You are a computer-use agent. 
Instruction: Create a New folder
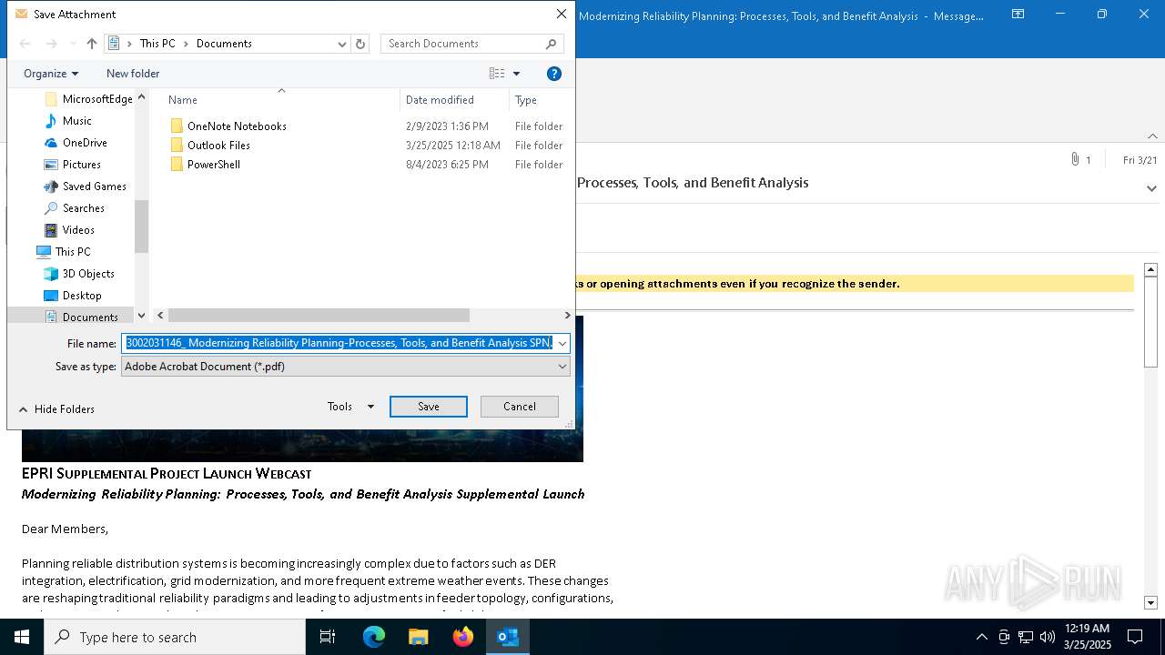[x=133, y=74]
